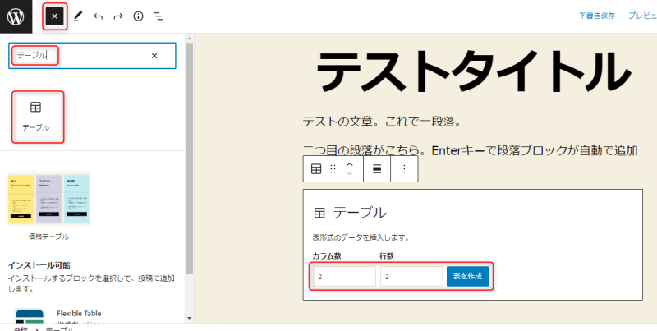This screenshot has width=657, height=331.
Task: Click the block drag handle
Action: point(333,169)
